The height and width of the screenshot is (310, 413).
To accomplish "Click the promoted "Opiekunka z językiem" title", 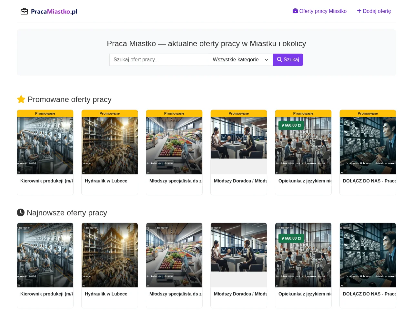I will [x=305, y=181].
